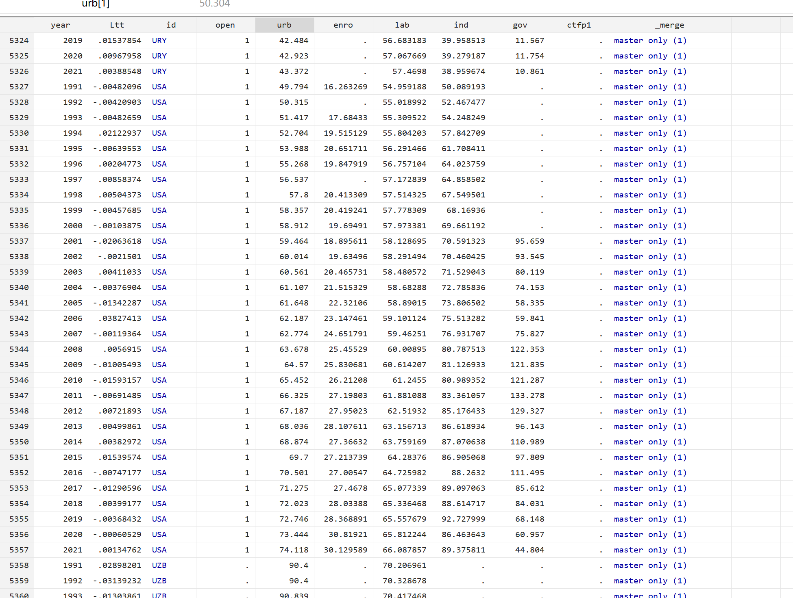This screenshot has width=793, height=598.
Task: Click gov cell showing 95.659
Action: click(x=529, y=241)
